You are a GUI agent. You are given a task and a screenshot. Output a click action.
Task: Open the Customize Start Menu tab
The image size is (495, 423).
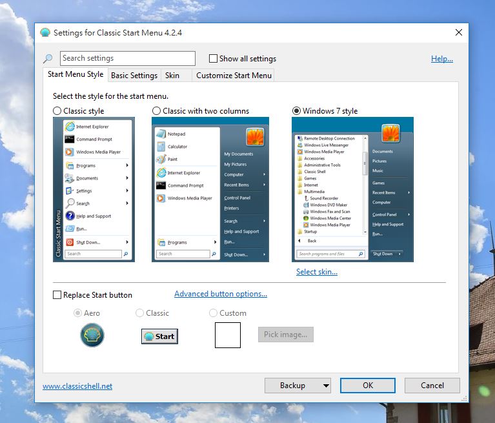(x=234, y=76)
